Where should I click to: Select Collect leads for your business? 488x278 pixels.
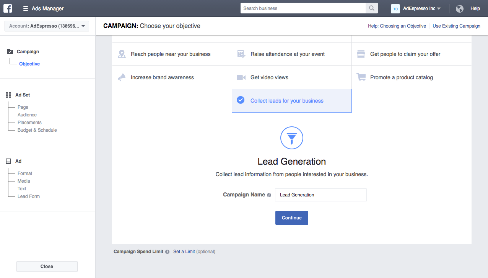291,101
